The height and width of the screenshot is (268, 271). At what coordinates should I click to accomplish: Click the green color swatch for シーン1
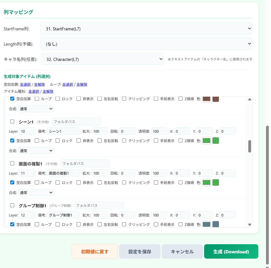[x=206, y=140]
